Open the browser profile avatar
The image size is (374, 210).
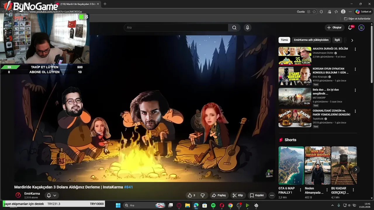tap(343, 12)
